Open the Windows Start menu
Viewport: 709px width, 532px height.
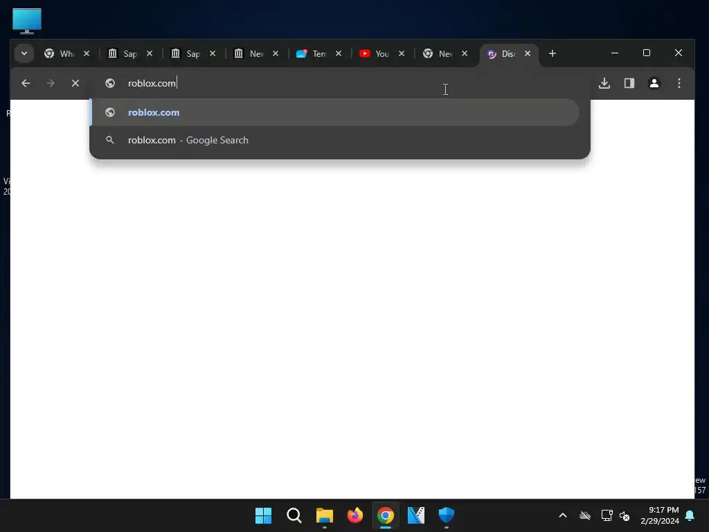[263, 515]
